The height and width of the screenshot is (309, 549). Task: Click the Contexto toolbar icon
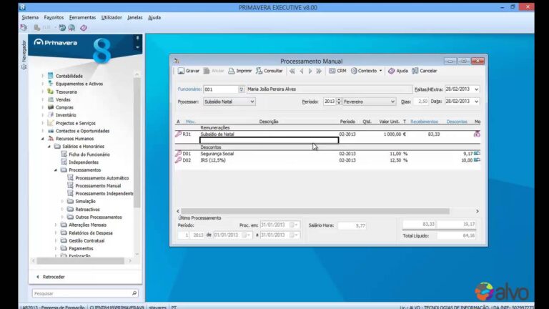pyautogui.click(x=354, y=71)
